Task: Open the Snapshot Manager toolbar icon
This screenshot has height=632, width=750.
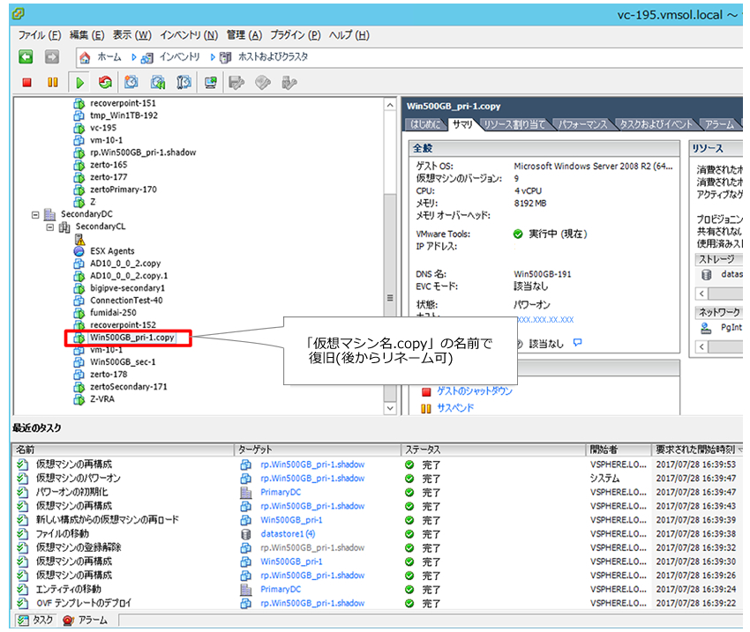Action: coord(184,83)
